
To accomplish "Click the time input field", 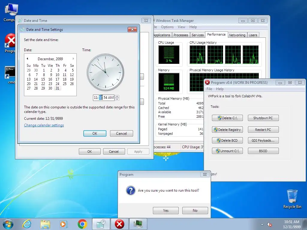I will 104,98.
